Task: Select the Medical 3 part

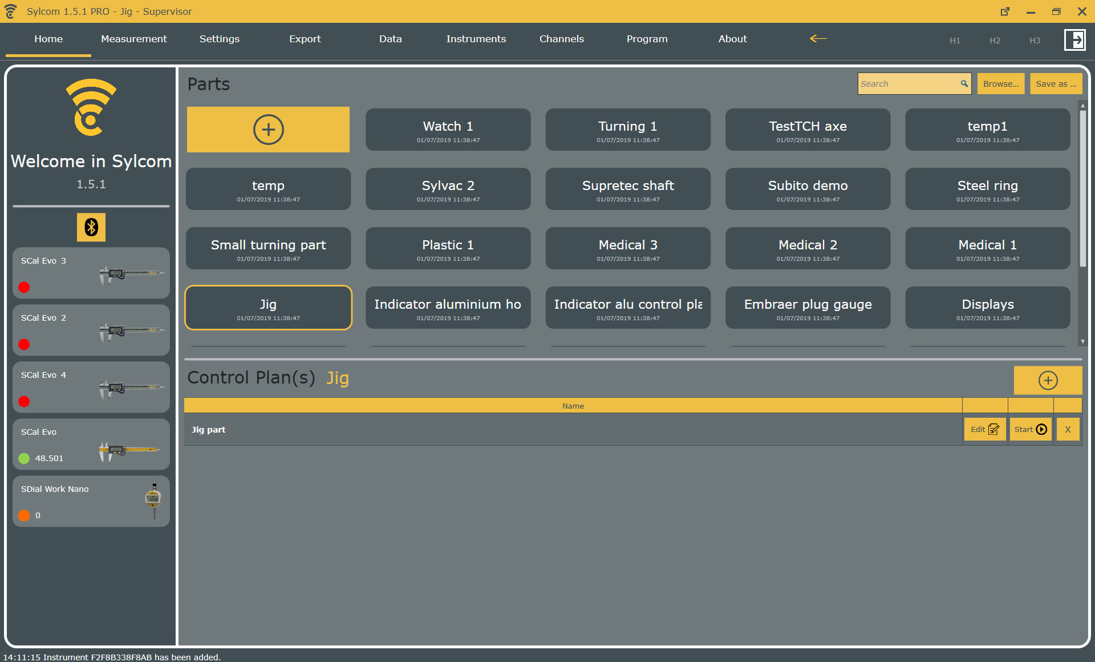Action: (x=628, y=248)
